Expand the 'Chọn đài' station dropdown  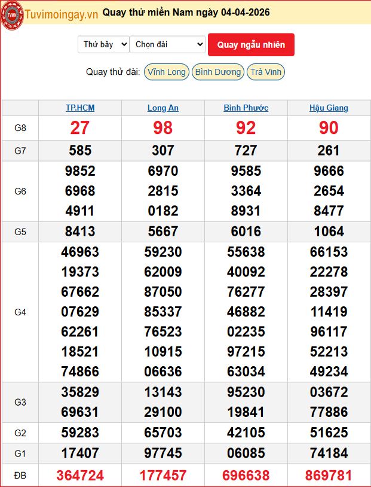pyautogui.click(x=167, y=44)
